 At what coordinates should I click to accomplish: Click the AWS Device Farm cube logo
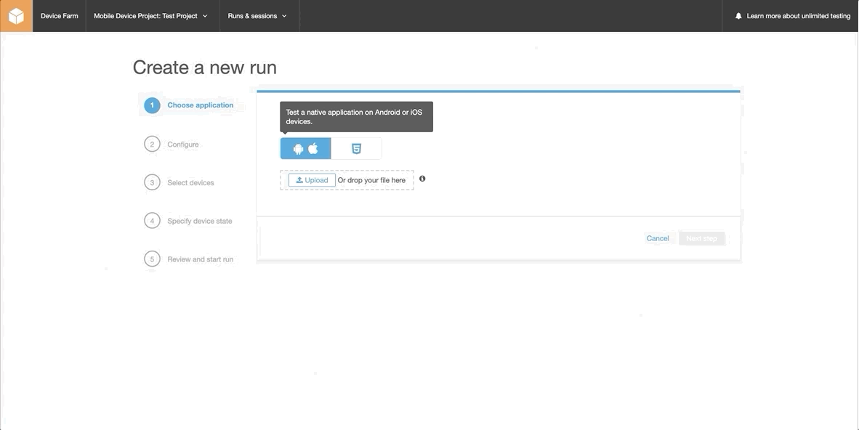click(17, 16)
